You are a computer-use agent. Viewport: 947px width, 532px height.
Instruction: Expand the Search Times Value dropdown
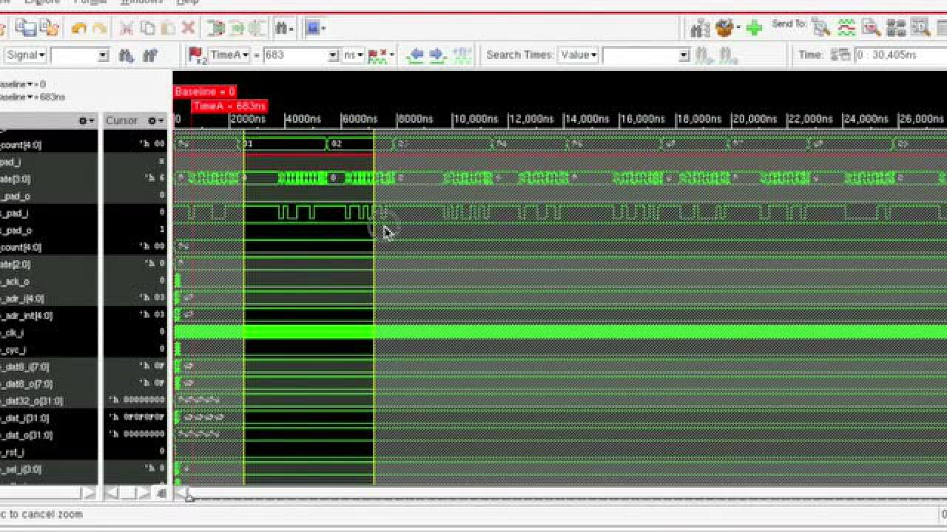[578, 55]
